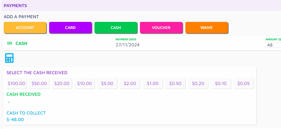Add $100.00 cash received
This screenshot has width=281, height=129.
click(16, 84)
